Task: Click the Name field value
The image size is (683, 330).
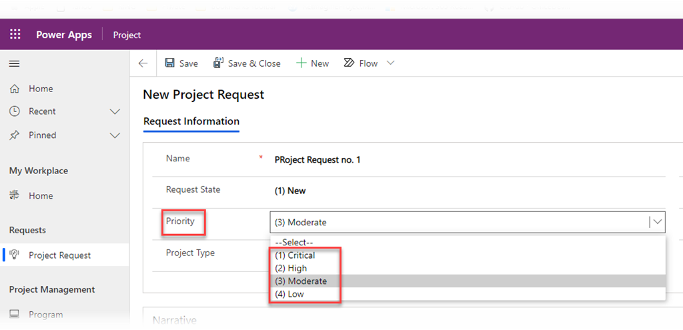Action: click(x=317, y=160)
